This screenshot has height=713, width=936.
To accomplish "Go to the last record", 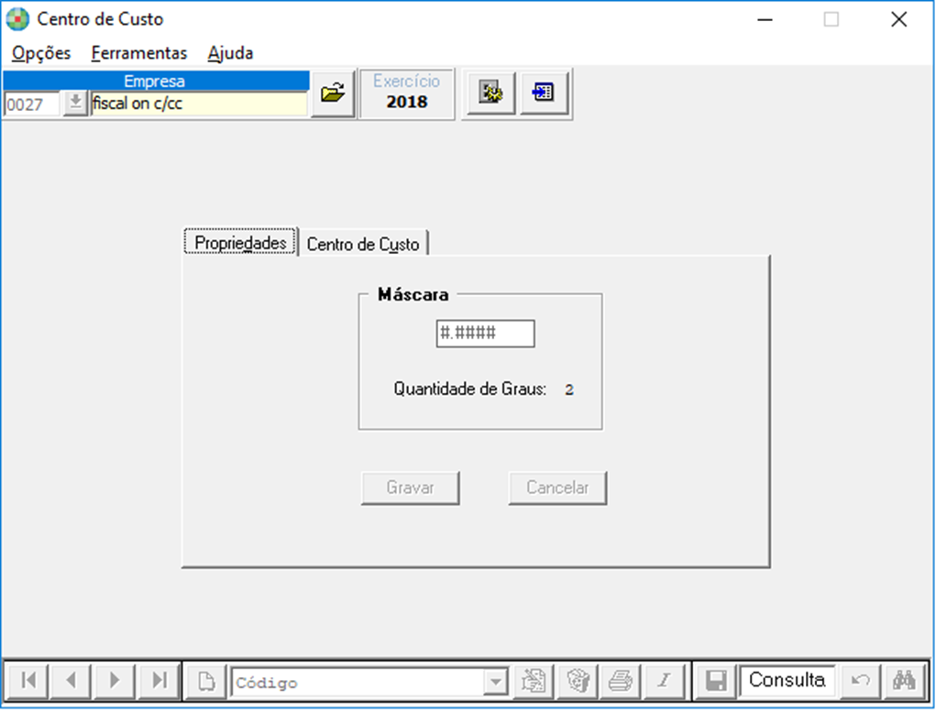I will point(159,680).
